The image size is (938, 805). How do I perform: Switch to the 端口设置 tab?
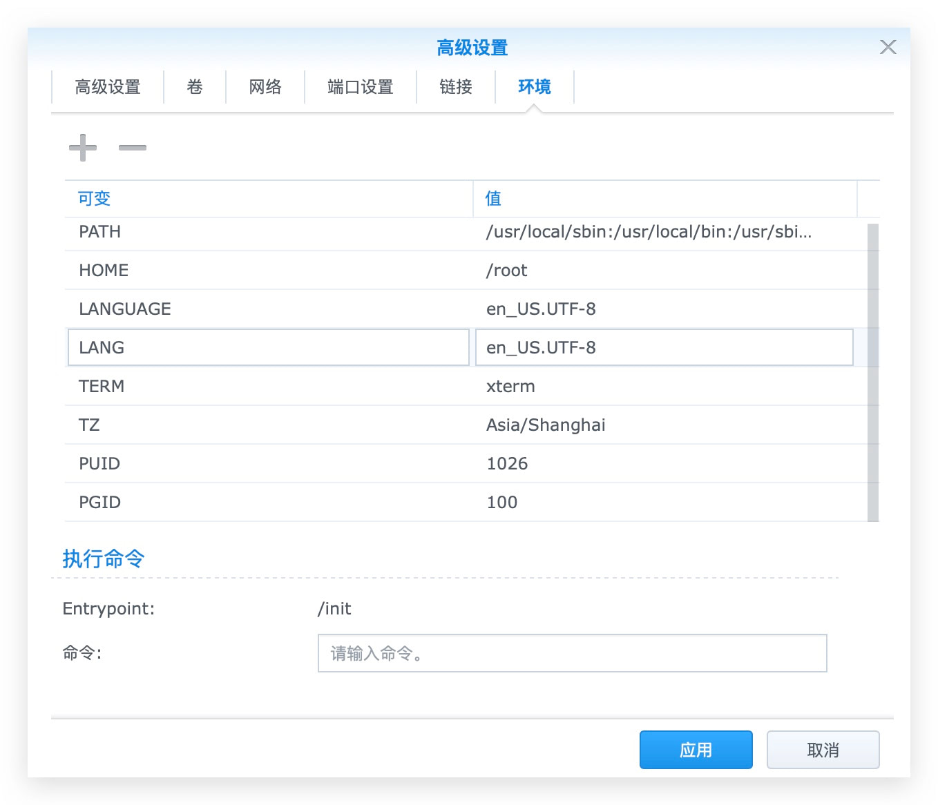(x=361, y=87)
